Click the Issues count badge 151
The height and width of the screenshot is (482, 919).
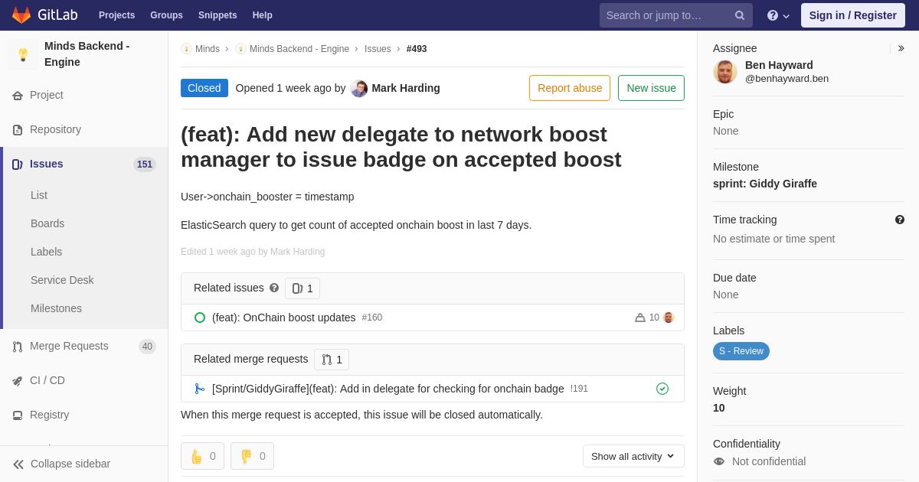[145, 164]
